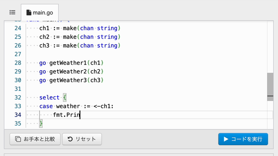The width and height of the screenshot is (278, 156).
Task: Click the リセット reset button
Action: pos(82,139)
